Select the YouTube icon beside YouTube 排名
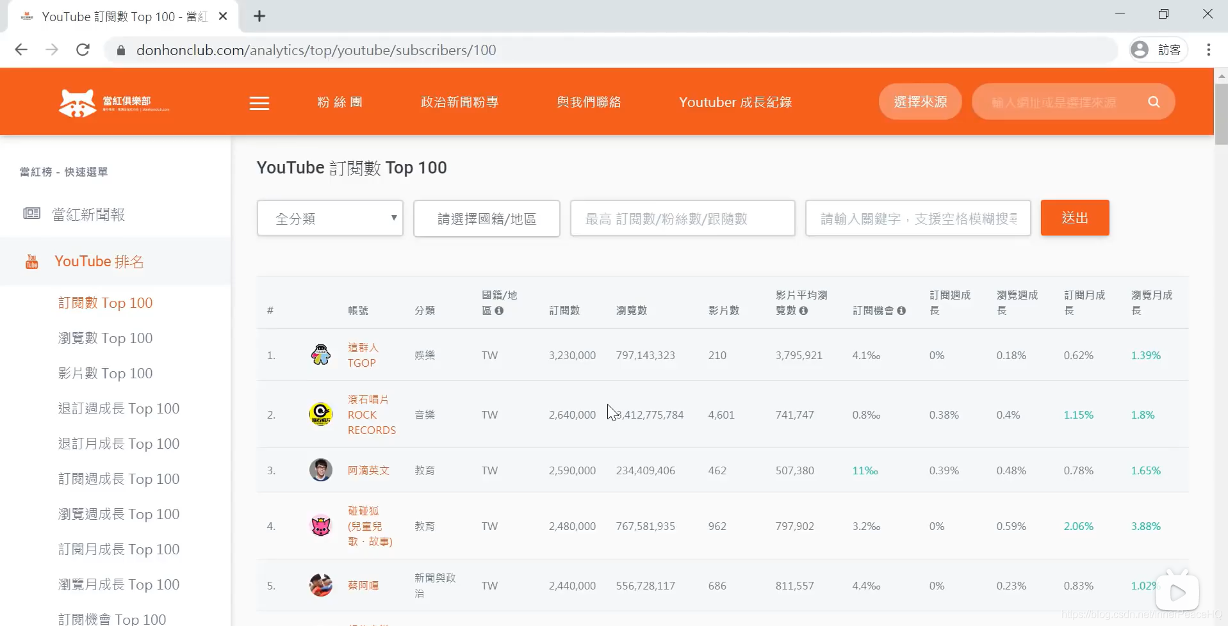Image resolution: width=1228 pixels, height=626 pixels. coord(31,261)
